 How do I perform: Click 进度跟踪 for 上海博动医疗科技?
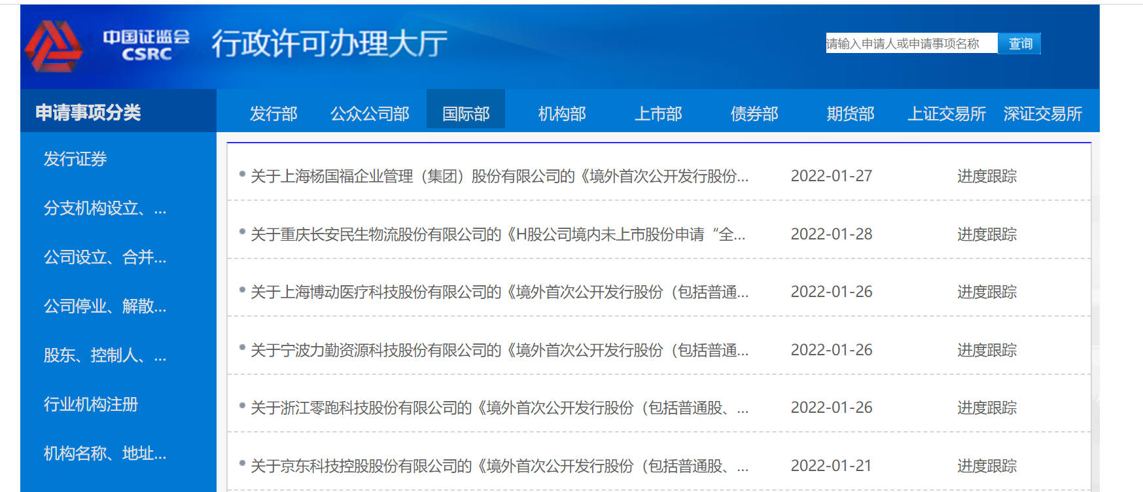(987, 292)
